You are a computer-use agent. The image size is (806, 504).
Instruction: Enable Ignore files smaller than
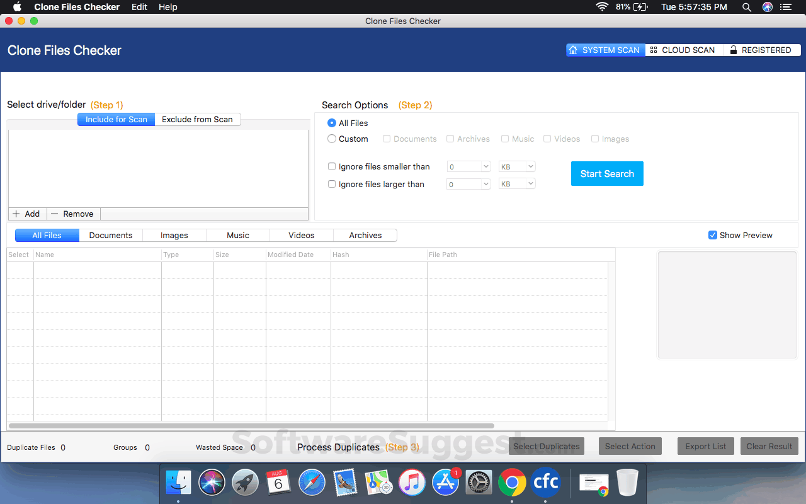[332, 166]
